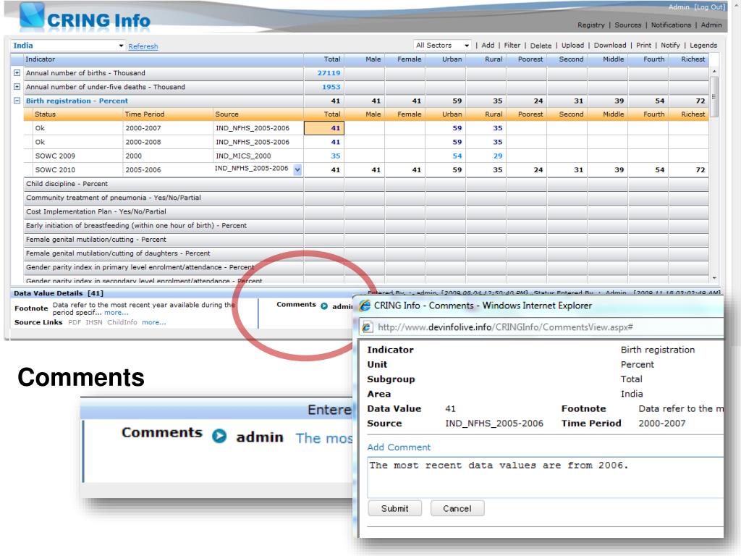Screen dimensions: 741x556
Task: Expand Annual number of under-five deaths row
Action: click(17, 87)
